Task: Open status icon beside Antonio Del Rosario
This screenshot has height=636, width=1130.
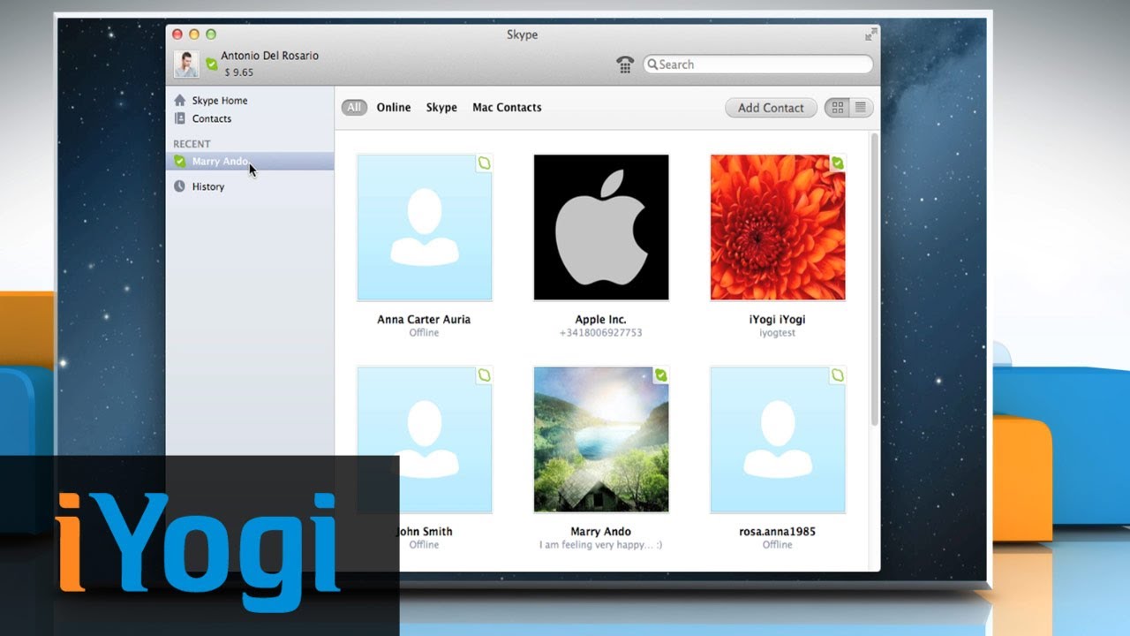Action: pyautogui.click(x=211, y=64)
